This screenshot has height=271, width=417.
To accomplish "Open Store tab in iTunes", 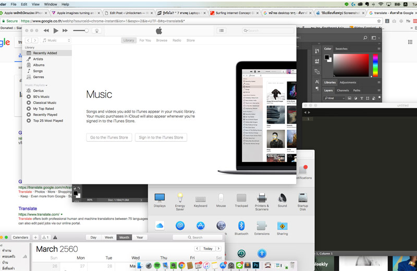I will click(x=191, y=41).
